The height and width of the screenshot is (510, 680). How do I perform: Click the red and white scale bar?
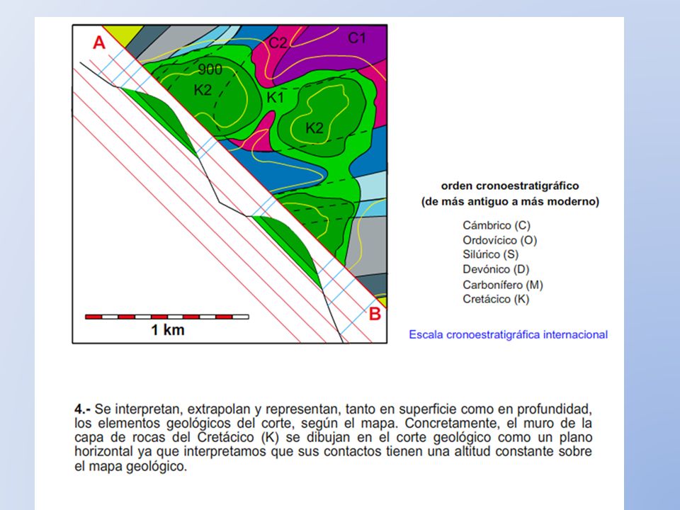[x=167, y=317]
